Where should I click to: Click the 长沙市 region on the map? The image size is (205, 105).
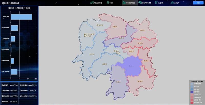tap(140, 44)
